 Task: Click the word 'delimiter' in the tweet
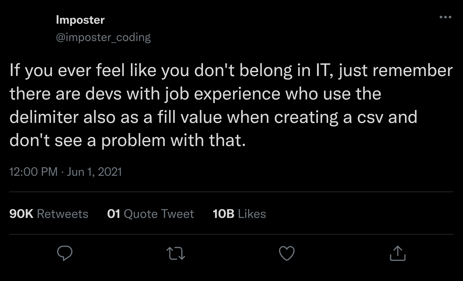tap(44, 117)
